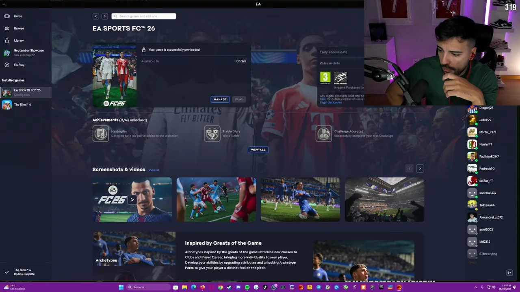Open Spotify from the taskbar
The width and height of the screenshot is (520, 292).
247,287
